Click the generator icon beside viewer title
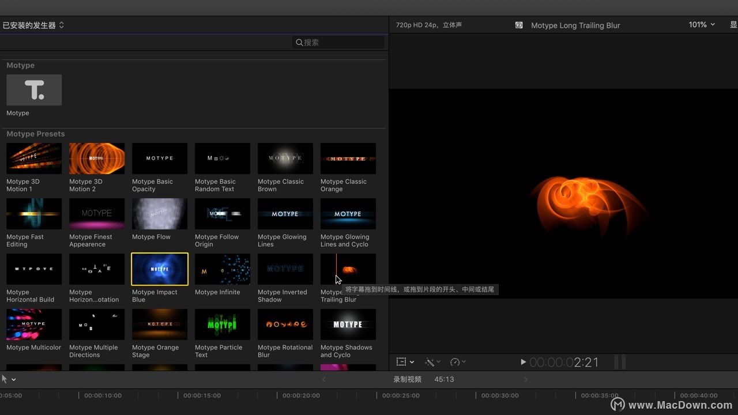The image size is (738, 415). pos(519,25)
